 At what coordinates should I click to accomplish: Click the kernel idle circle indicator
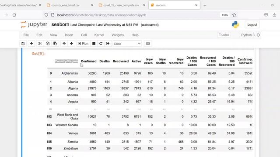coord(258,35)
